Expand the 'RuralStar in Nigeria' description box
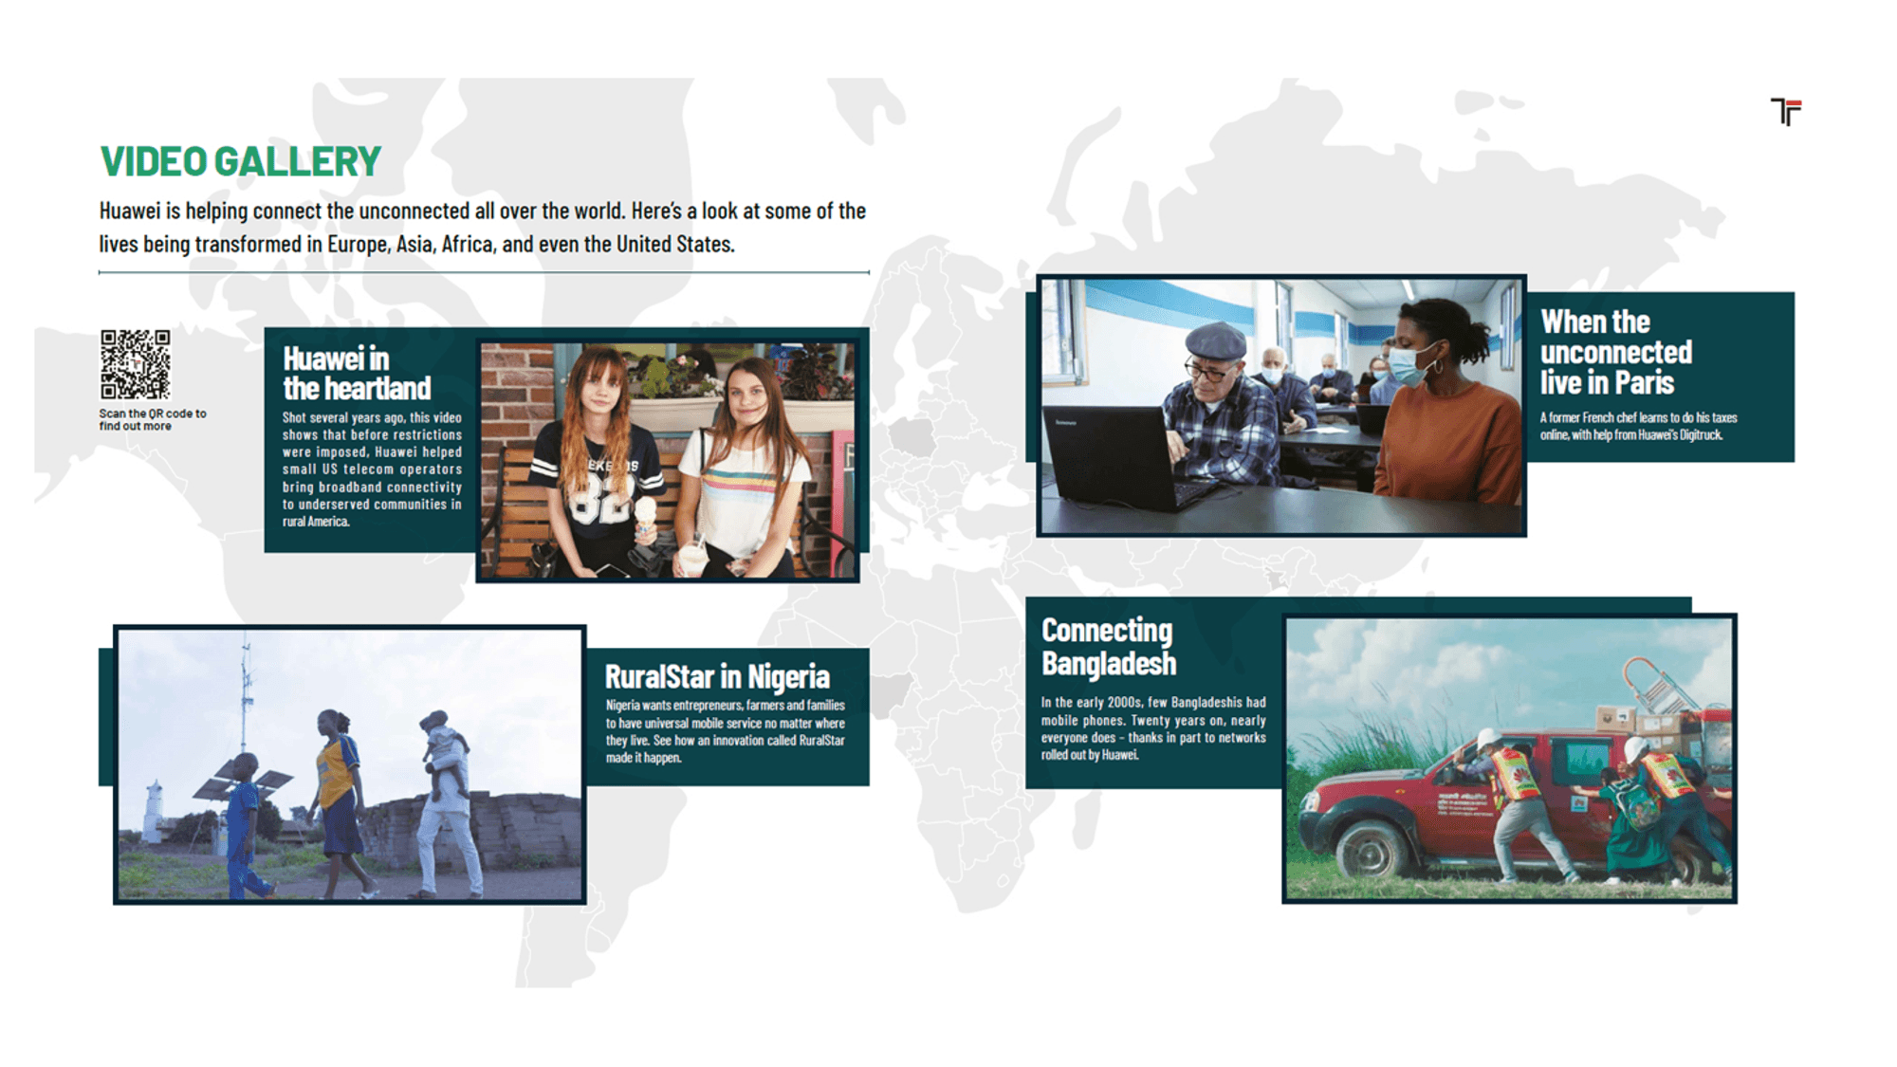The height and width of the screenshot is (1067, 1897). [x=726, y=730]
